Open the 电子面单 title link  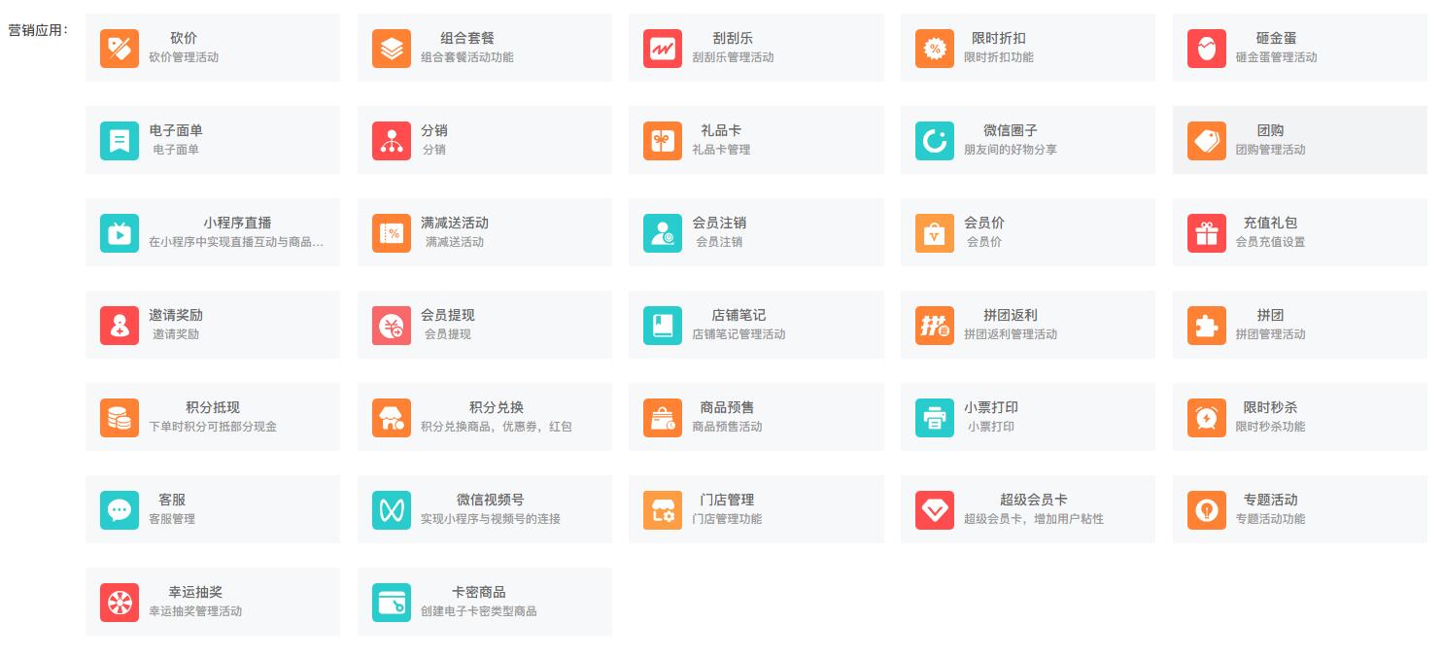pos(176,130)
